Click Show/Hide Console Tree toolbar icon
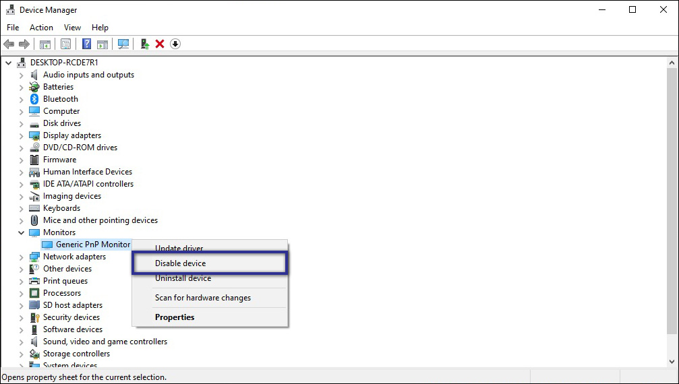This screenshot has width=679, height=384. tap(45, 44)
